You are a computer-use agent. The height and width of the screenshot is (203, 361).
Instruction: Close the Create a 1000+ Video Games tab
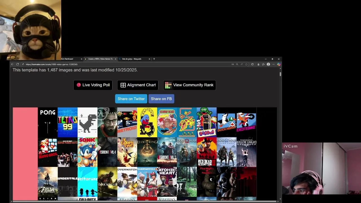(x=115, y=59)
